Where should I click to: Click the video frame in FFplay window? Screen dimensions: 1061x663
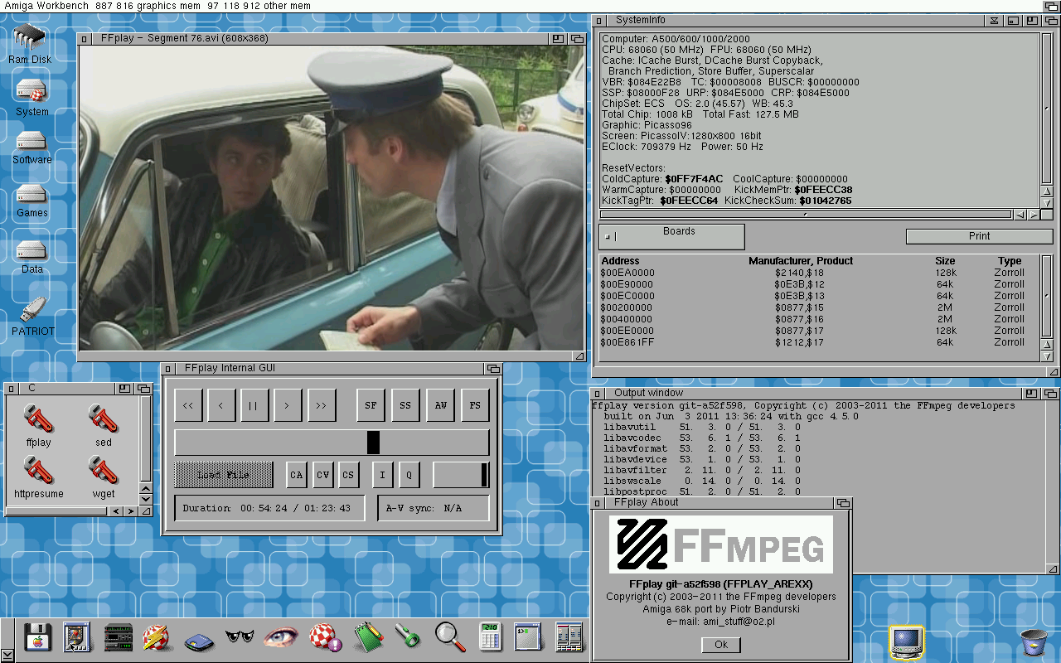(x=332, y=198)
